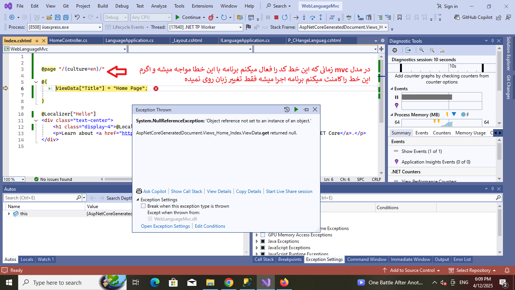Click Add to Source Control in status bar
This screenshot has height=290, width=515.
coord(411,270)
